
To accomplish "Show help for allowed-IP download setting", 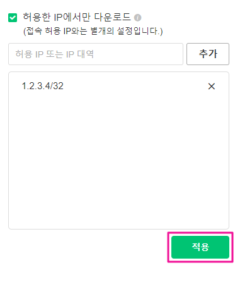I will coord(138,18).
